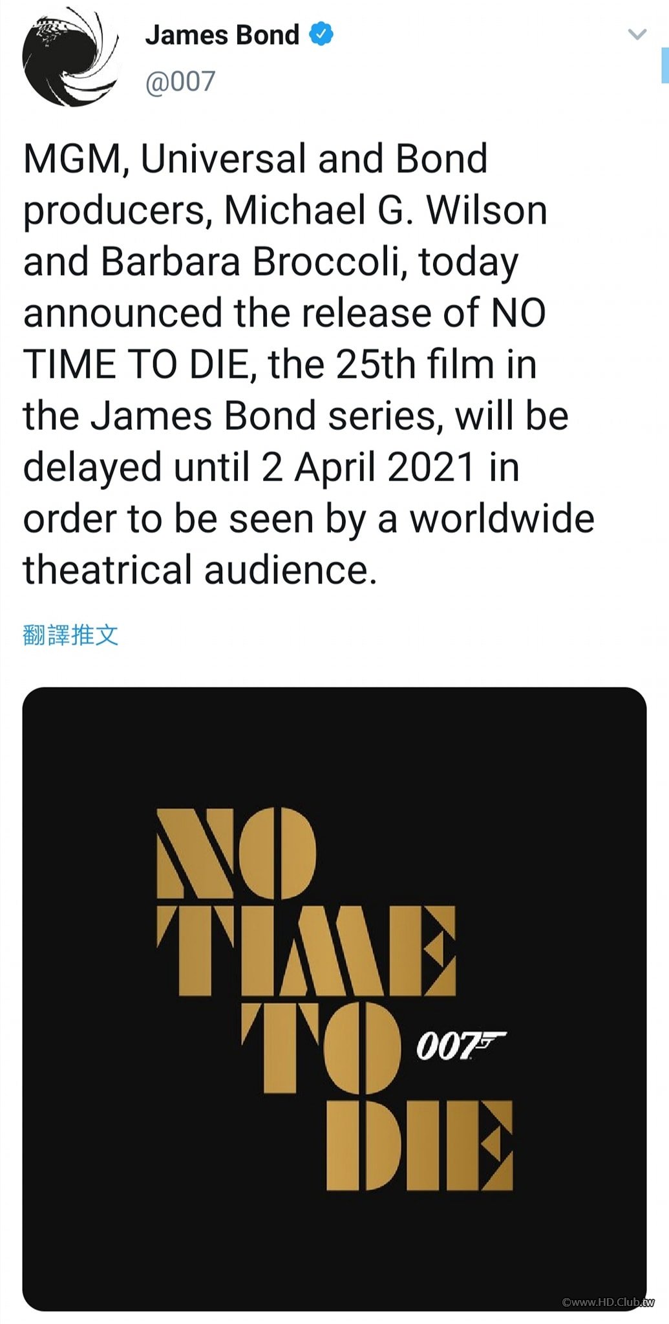Tap the gold word DIE in poster
The width and height of the screenshot is (669, 1324).
419,1146
